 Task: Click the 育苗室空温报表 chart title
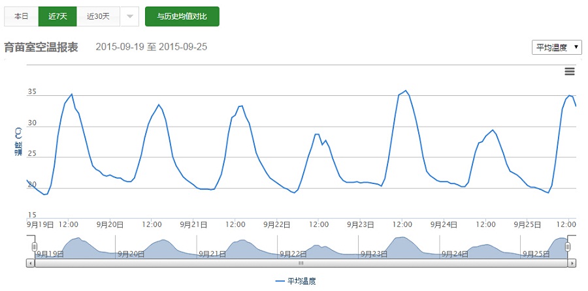click(x=41, y=47)
